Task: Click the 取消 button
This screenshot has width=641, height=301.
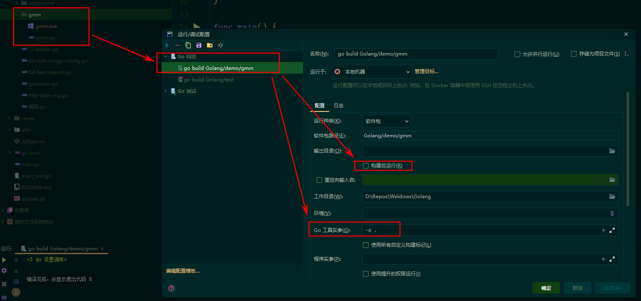Action: [578, 288]
